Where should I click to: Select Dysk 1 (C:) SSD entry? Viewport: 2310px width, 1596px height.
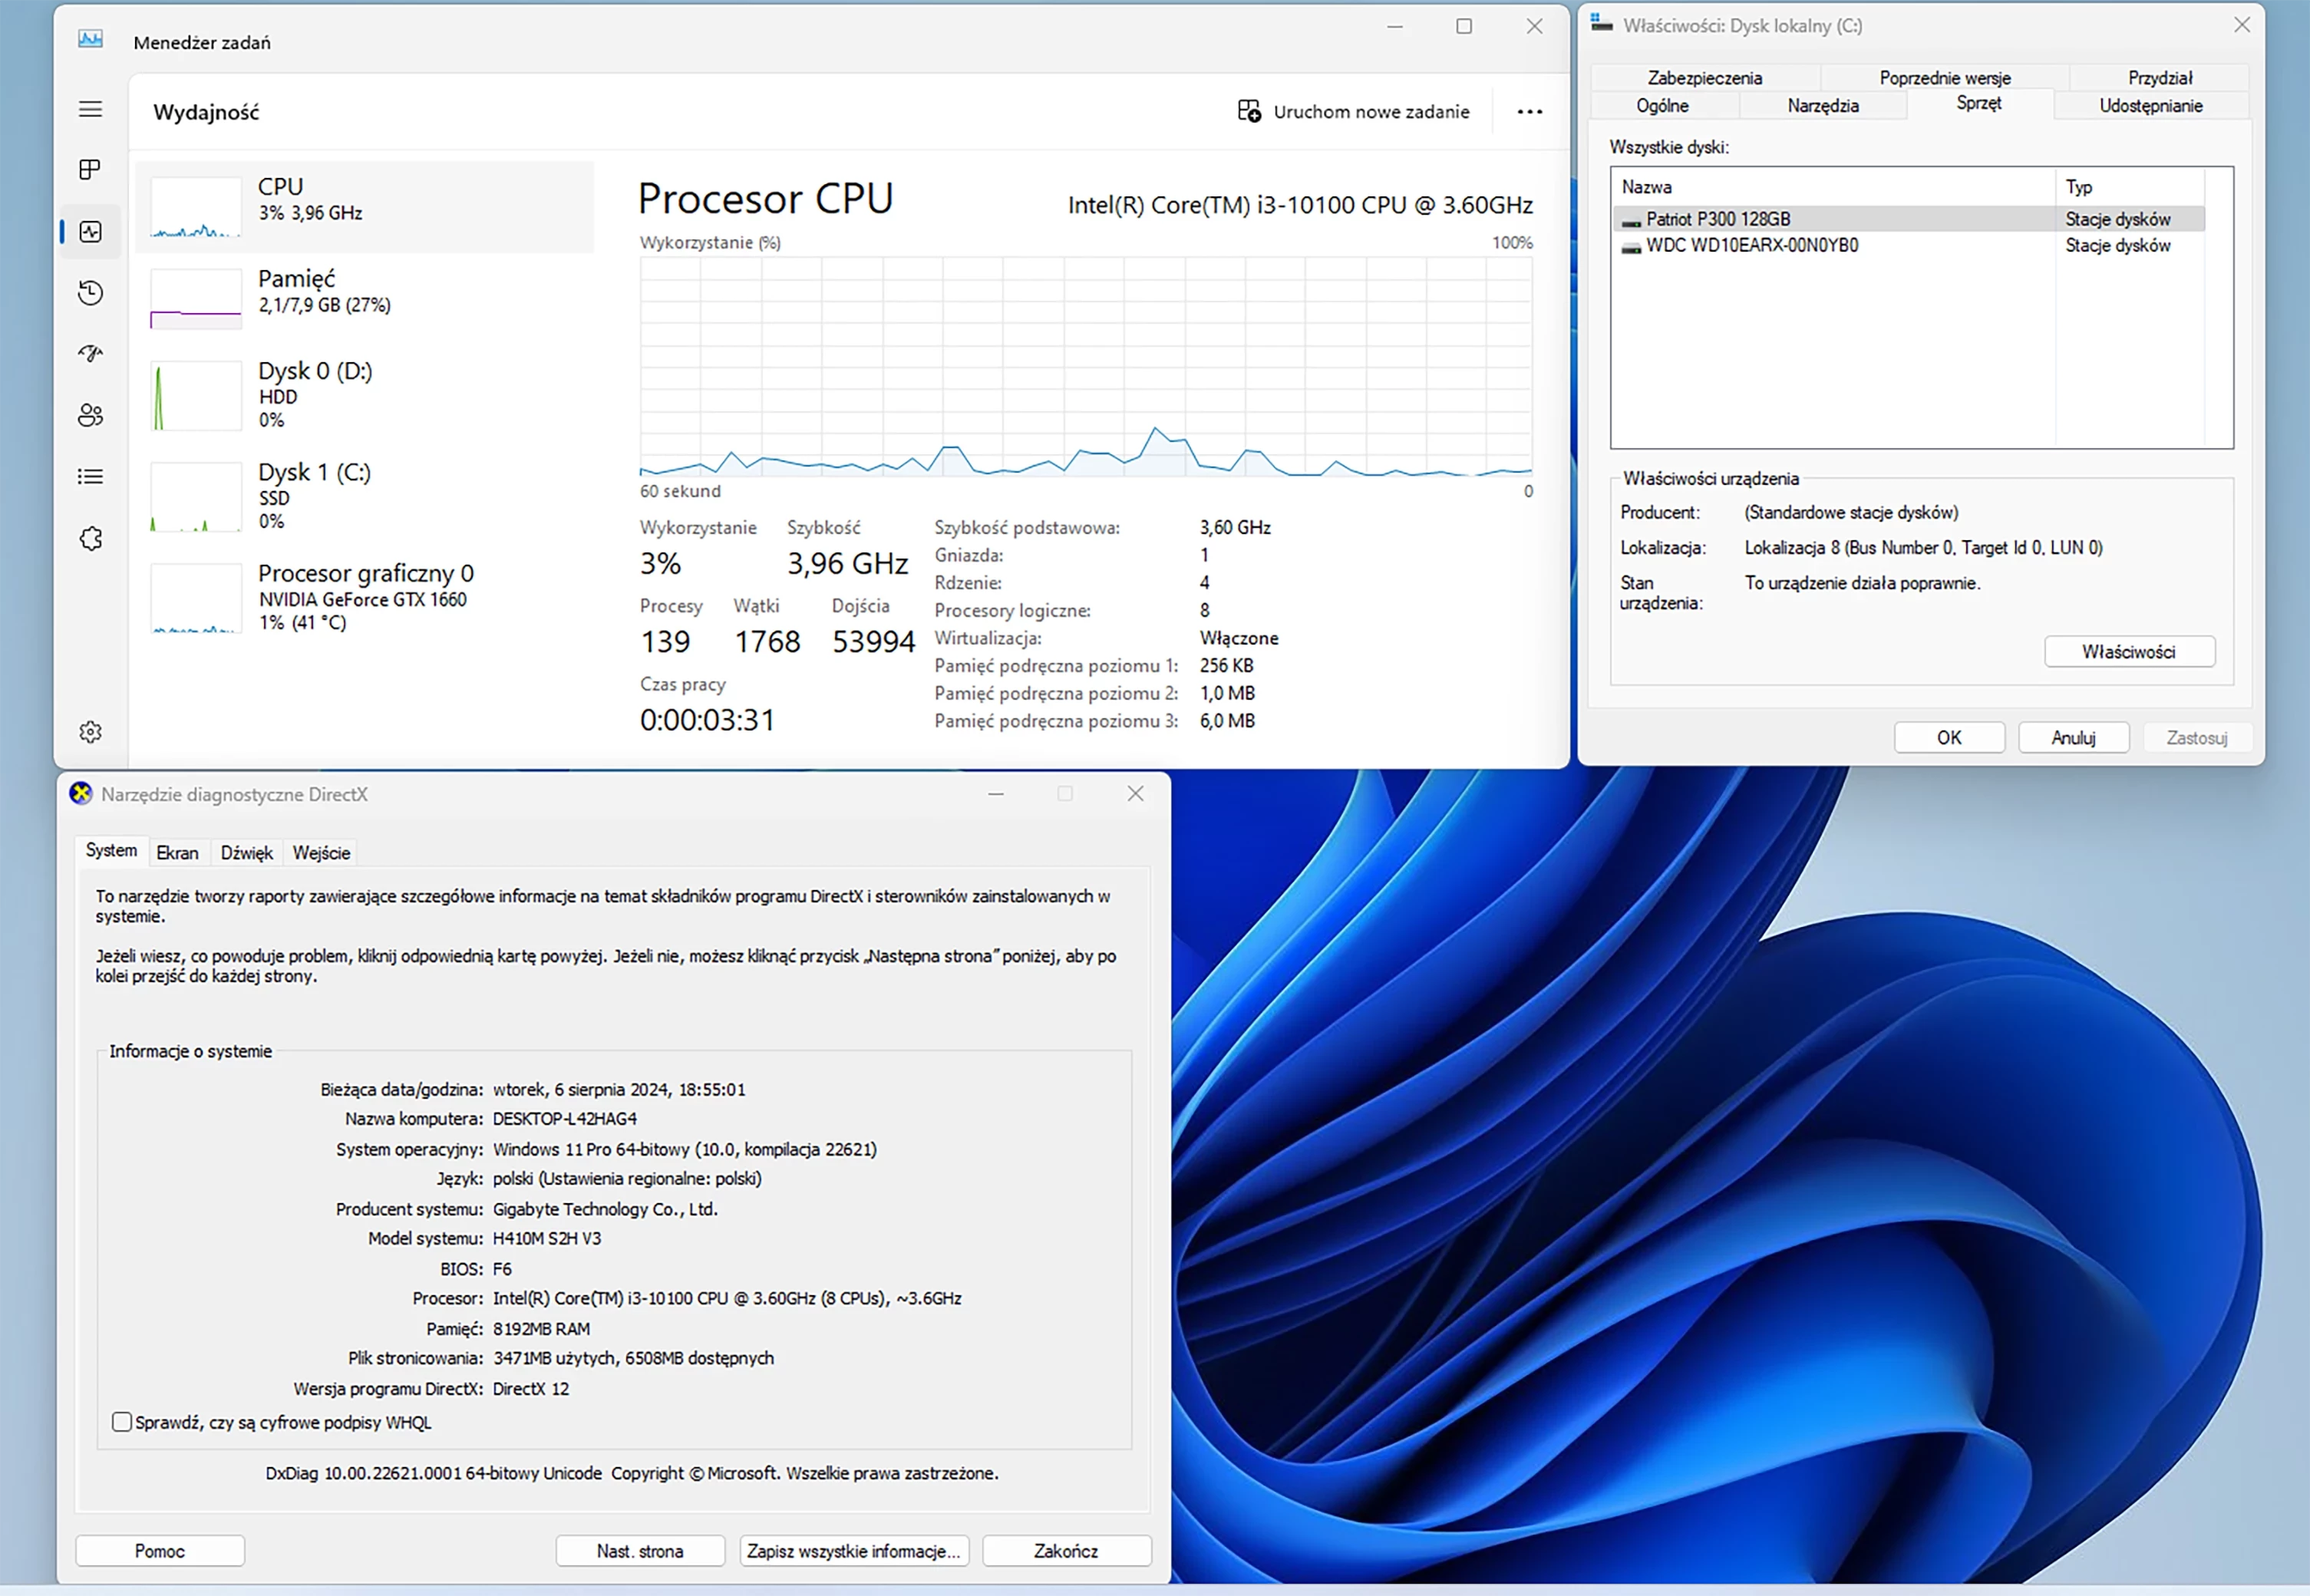click(365, 497)
